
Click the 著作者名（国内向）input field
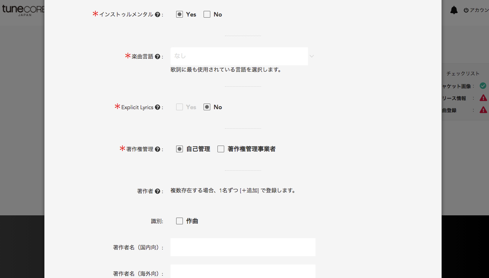(x=243, y=247)
